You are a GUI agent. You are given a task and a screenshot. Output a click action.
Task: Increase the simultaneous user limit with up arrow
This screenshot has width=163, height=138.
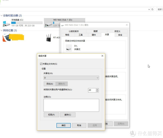pyautogui.click(x=97, y=89)
